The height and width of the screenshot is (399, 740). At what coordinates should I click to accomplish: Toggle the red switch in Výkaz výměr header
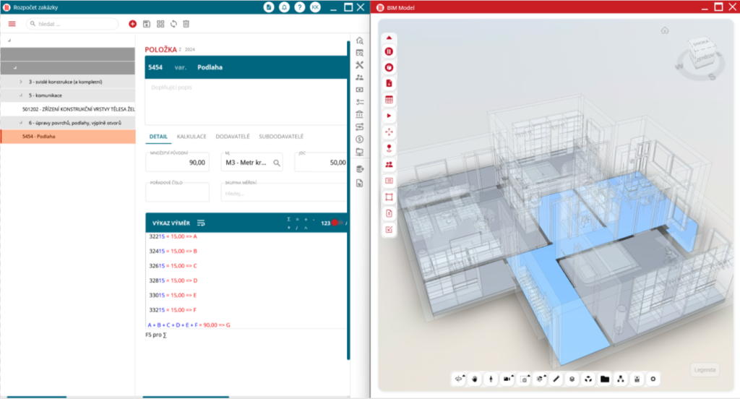point(336,223)
